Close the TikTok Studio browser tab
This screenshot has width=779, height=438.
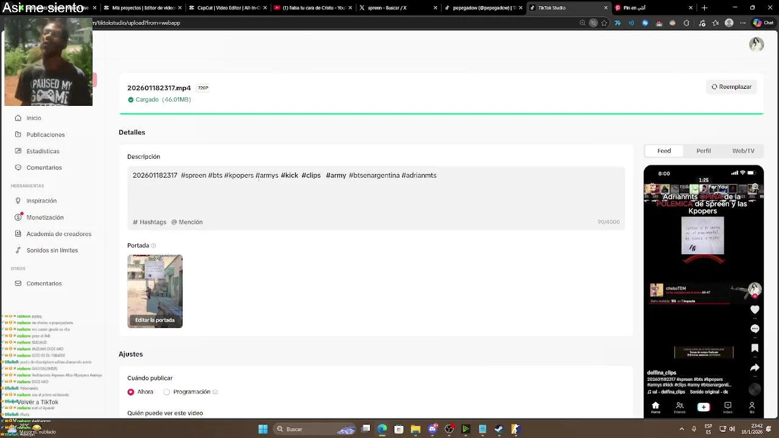(x=606, y=8)
